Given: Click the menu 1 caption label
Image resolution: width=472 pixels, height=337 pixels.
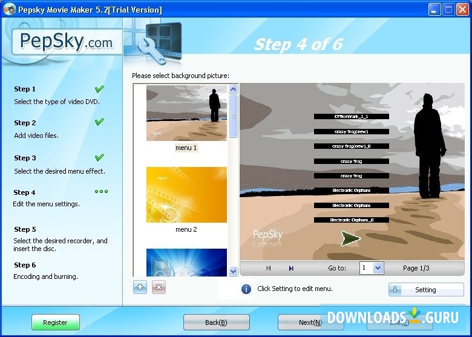Looking at the screenshot, I should [186, 148].
